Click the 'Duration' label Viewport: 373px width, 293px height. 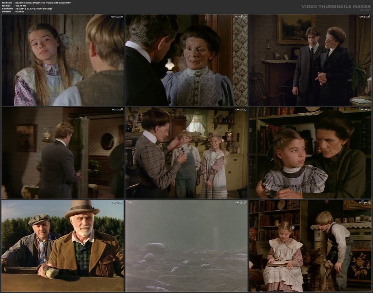coord(7,11)
